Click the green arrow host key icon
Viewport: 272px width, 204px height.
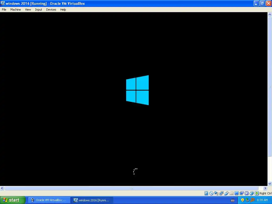coord(257,193)
